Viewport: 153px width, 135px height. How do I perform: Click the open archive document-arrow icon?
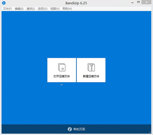pos(62,67)
